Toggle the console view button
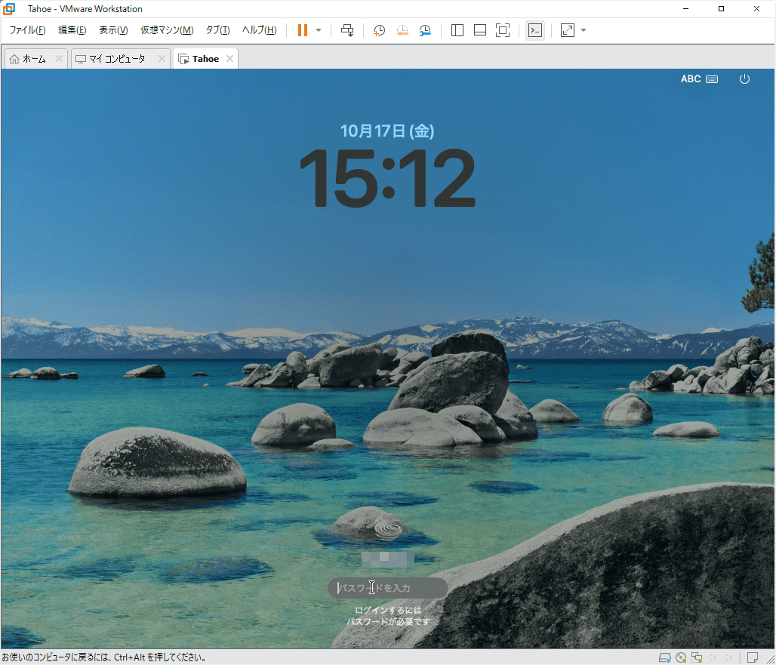 (534, 30)
